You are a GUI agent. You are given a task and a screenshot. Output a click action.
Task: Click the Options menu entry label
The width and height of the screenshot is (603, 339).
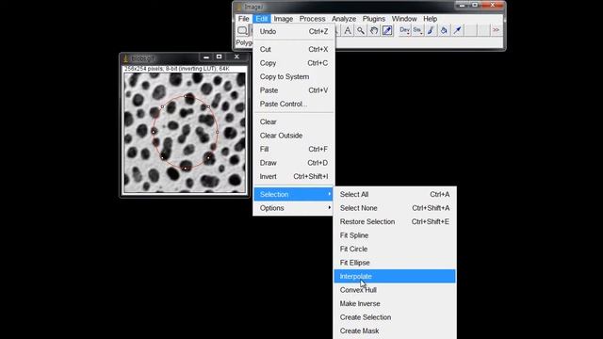[x=272, y=208]
